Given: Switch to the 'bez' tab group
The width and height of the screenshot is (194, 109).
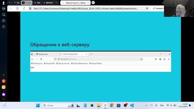Looking at the screenshot, I should coord(37,3).
